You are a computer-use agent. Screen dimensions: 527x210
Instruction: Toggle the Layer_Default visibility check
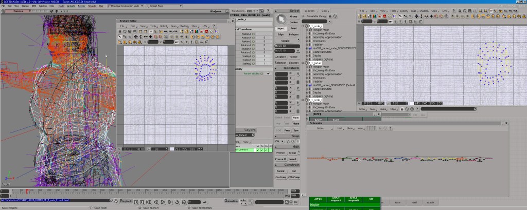click(258, 150)
